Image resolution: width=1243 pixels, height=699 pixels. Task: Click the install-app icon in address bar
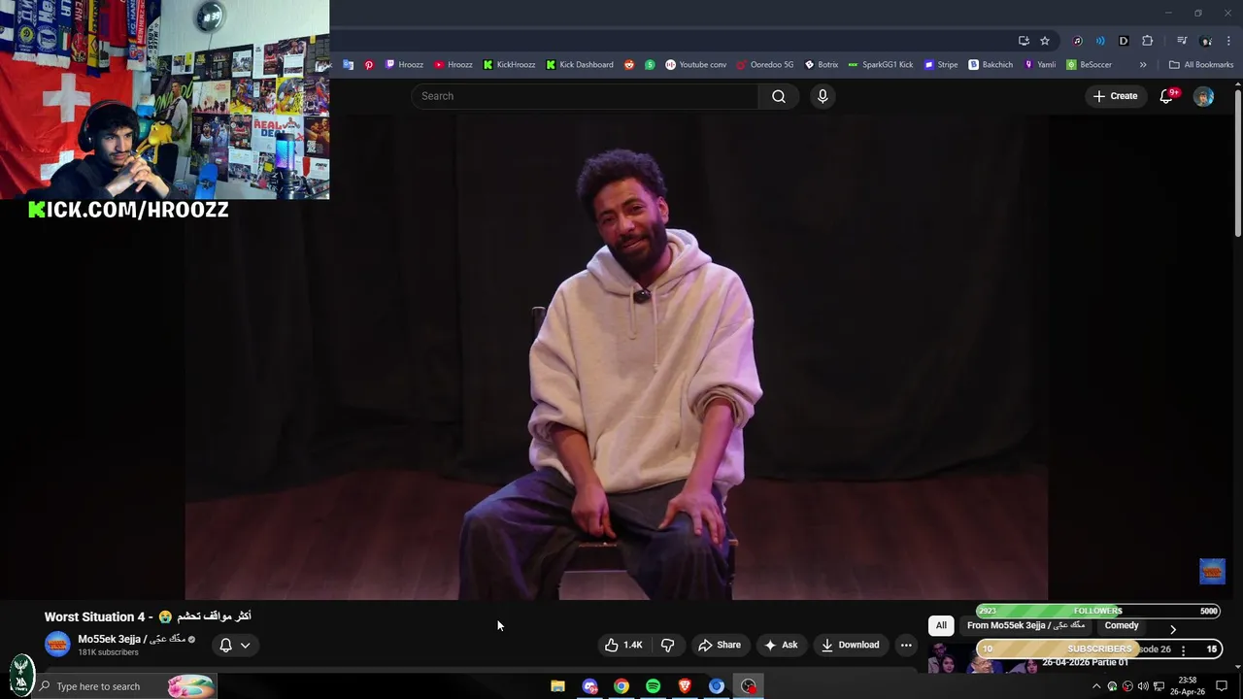(x=1024, y=41)
